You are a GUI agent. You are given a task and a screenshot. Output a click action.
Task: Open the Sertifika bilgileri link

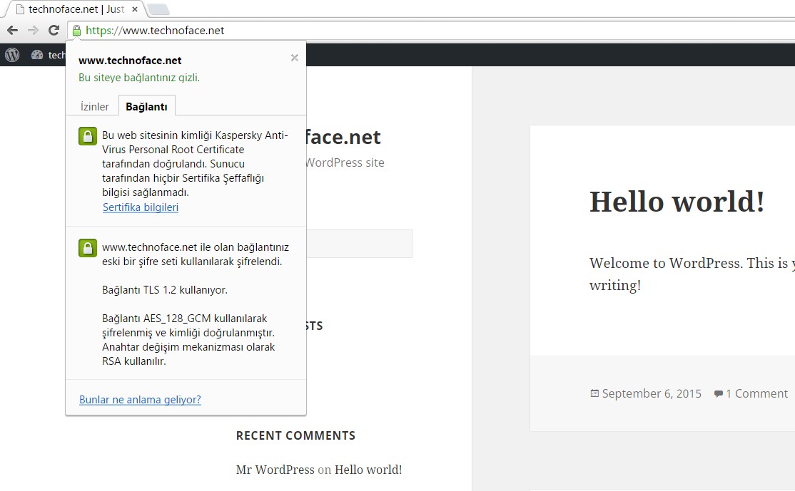[x=141, y=207]
